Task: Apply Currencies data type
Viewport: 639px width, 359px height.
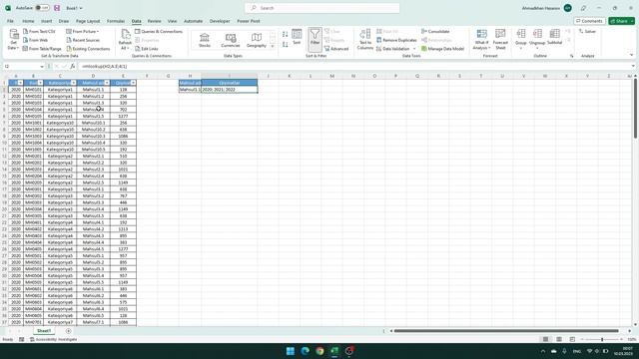Action: [231, 40]
